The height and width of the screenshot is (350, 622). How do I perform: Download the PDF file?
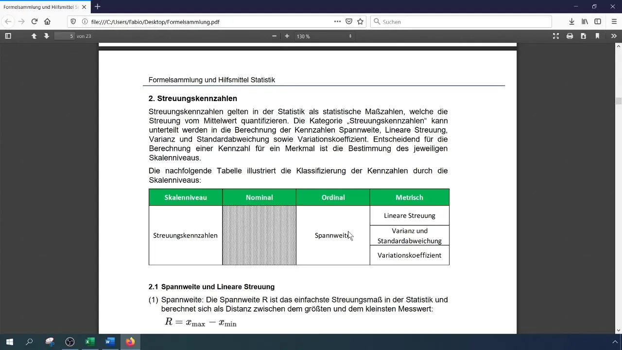click(x=583, y=36)
